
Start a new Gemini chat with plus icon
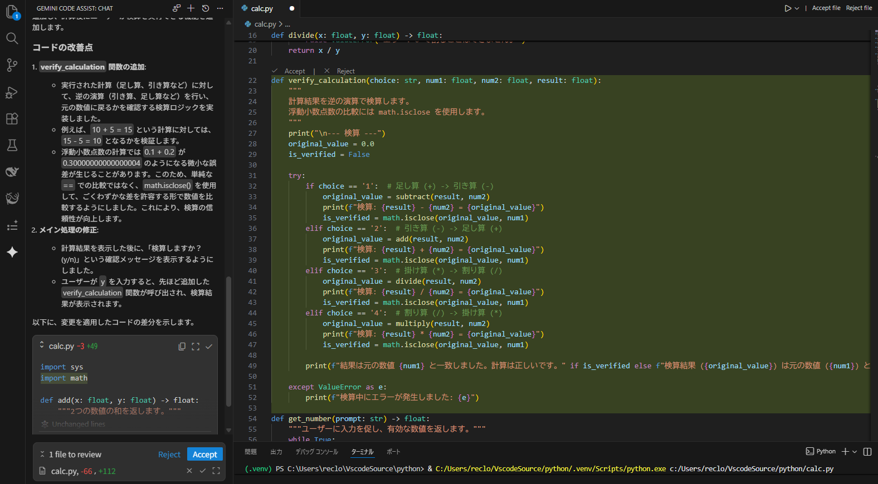click(x=191, y=8)
